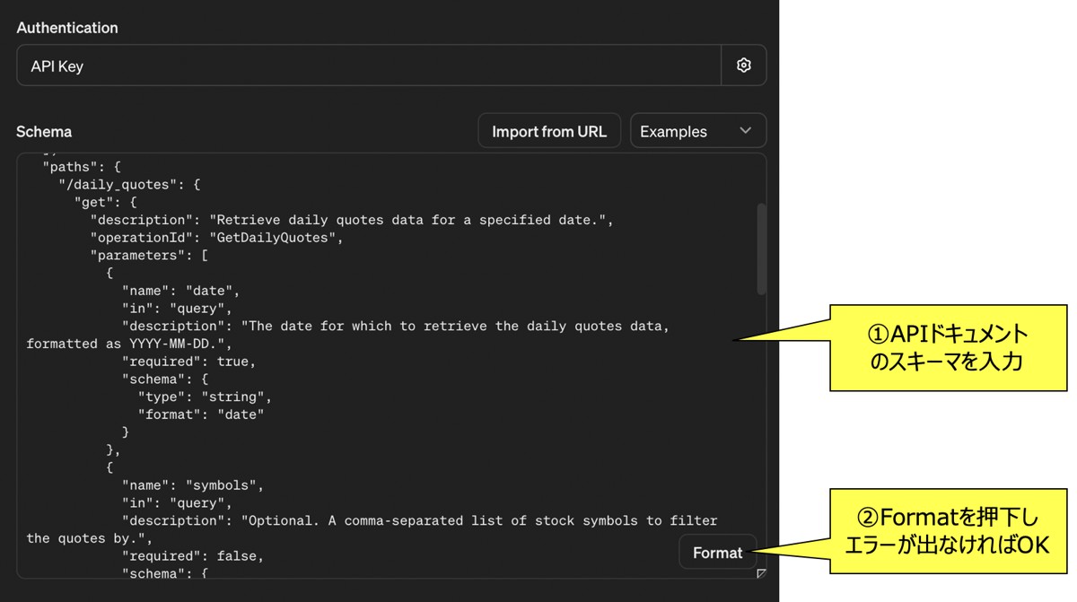1077x602 pixels.
Task: Click the Schema section heading
Action: [44, 132]
